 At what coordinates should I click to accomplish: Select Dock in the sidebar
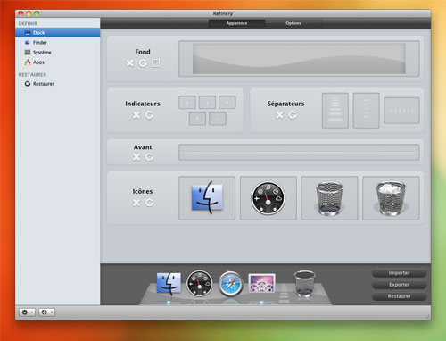pyautogui.click(x=58, y=33)
